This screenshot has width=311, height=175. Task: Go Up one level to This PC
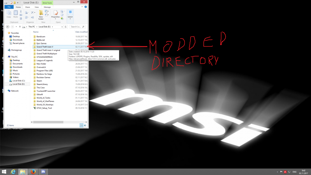click(x=20, y=26)
